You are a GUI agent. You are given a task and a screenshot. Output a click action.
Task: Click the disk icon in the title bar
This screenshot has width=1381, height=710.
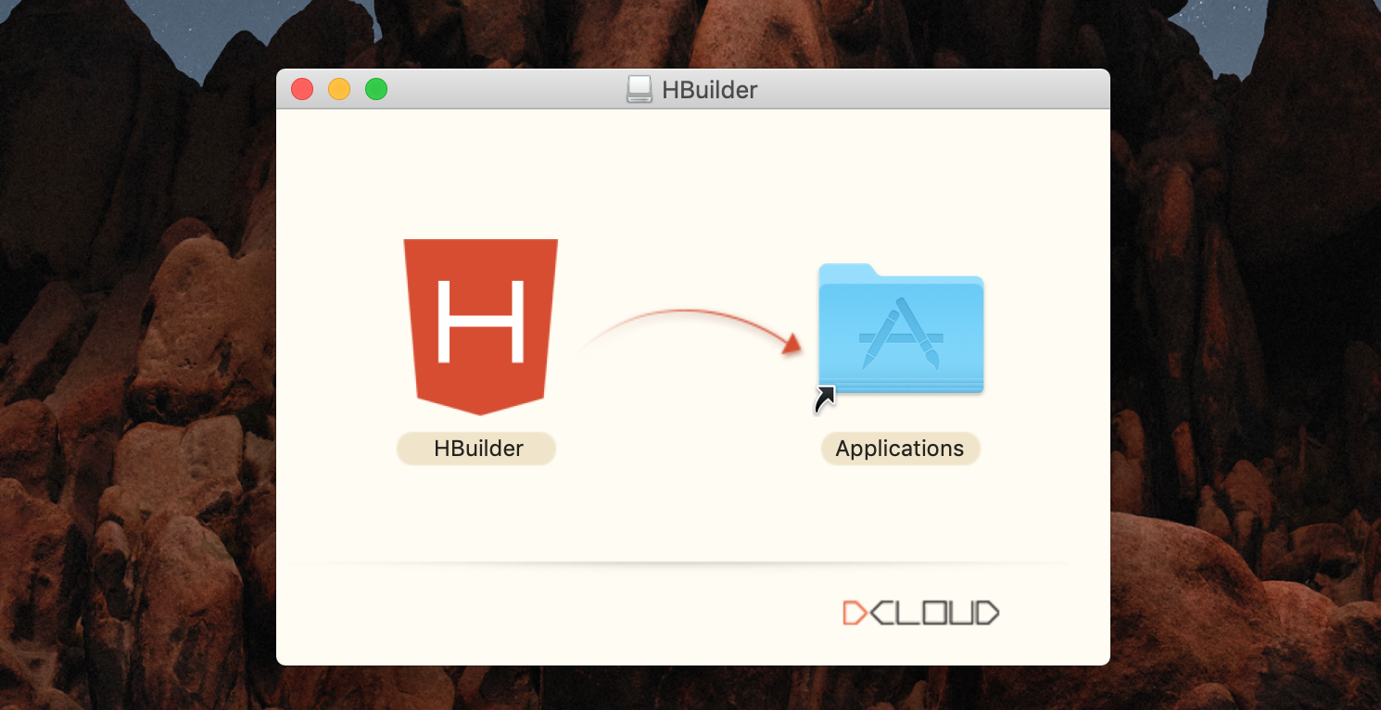coord(640,89)
